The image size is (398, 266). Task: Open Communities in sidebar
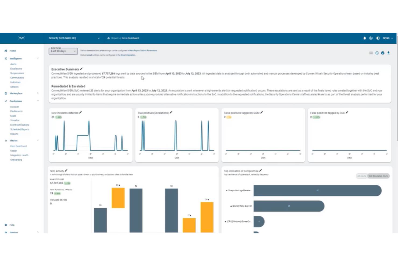tap(17, 78)
